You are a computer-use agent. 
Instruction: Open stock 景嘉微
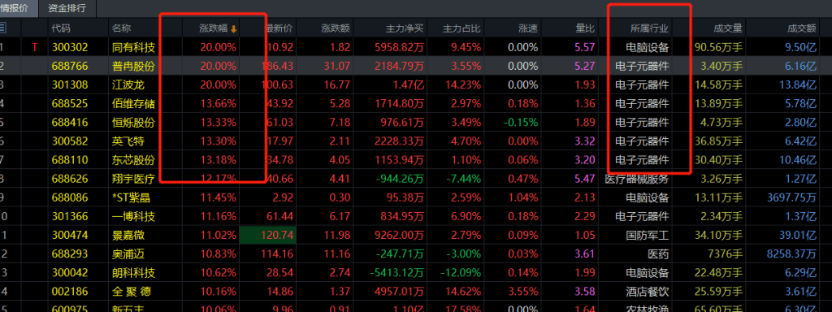[128, 235]
